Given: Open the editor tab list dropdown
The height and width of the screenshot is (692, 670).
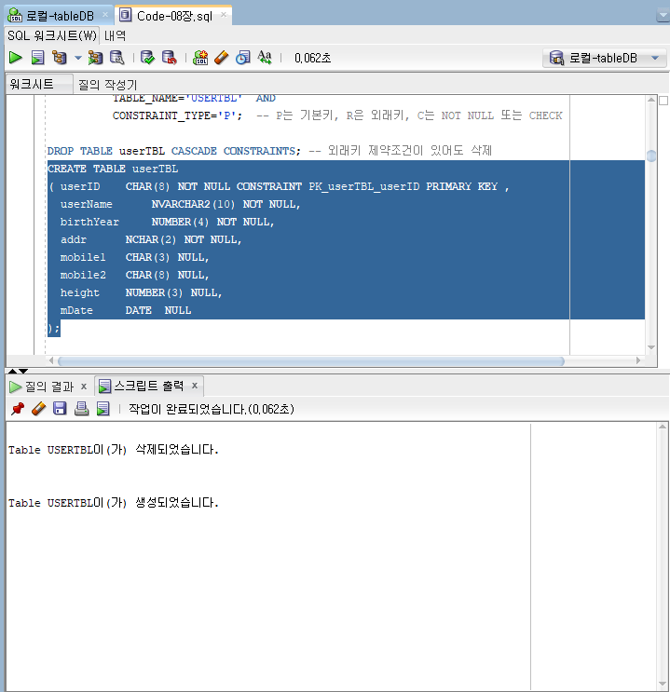Looking at the screenshot, I should (663, 16).
